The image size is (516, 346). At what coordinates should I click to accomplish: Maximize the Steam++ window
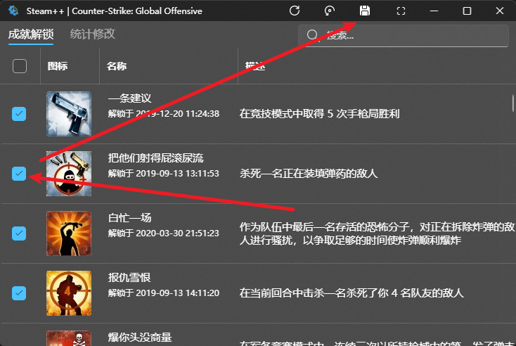[x=467, y=11]
